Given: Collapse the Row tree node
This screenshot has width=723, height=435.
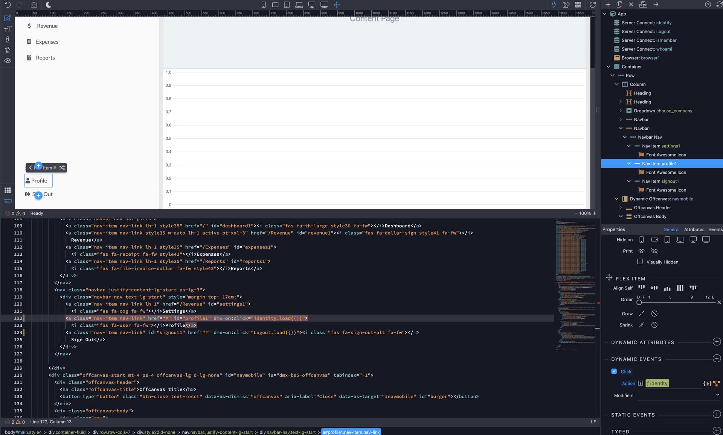Looking at the screenshot, I should point(613,76).
